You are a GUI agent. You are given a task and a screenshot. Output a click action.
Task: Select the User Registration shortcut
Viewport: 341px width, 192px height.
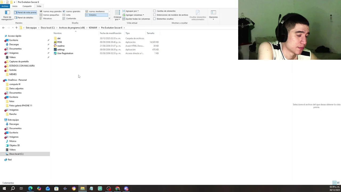click(x=65, y=53)
